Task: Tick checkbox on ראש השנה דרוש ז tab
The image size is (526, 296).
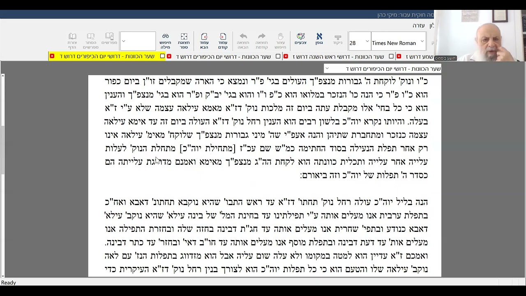Action: (391, 56)
